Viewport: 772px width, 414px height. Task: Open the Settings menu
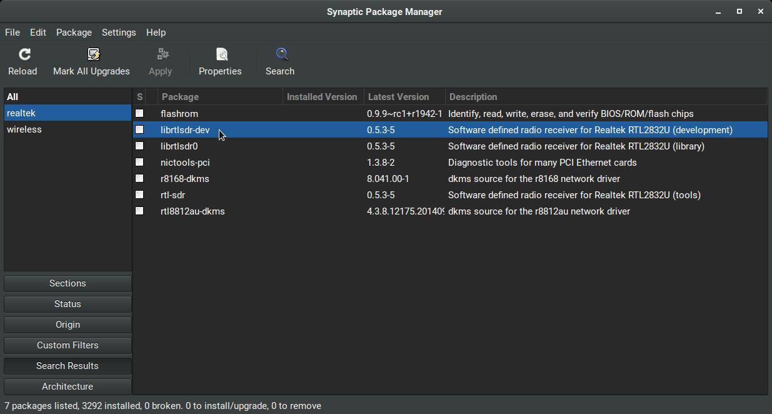tap(119, 33)
